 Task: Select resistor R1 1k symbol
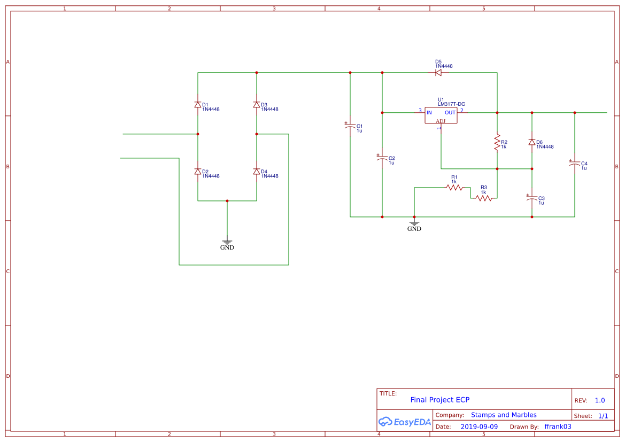pos(453,187)
